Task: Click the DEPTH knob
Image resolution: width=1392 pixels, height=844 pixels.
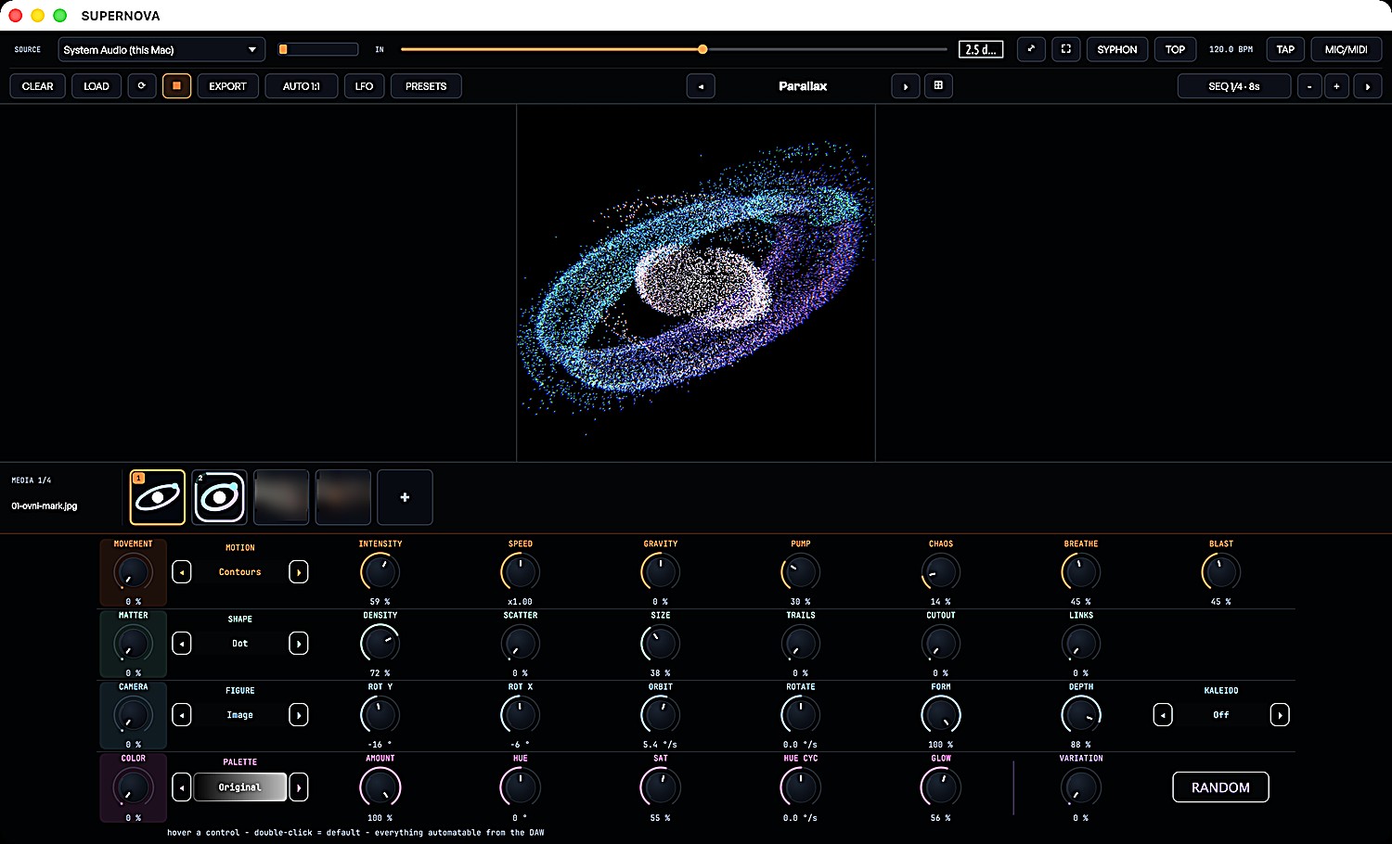Action: click(1080, 715)
